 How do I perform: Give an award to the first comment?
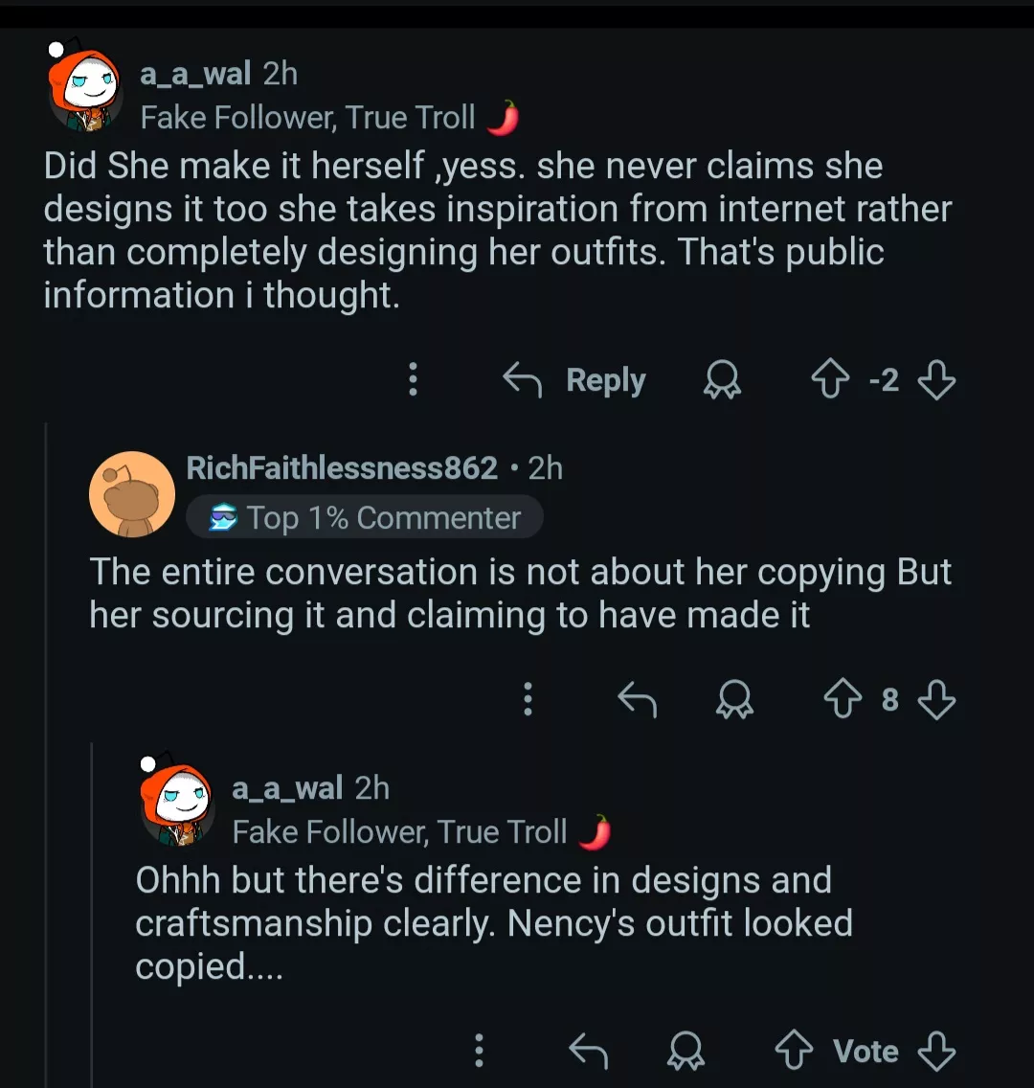(x=723, y=380)
